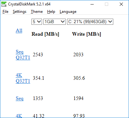Select the Seq read value 1353
The height and width of the screenshot is (118, 129).
38,98
